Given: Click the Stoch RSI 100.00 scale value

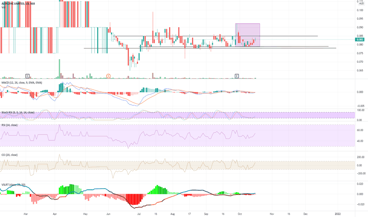Looking at the screenshot, I should click(x=361, y=110).
